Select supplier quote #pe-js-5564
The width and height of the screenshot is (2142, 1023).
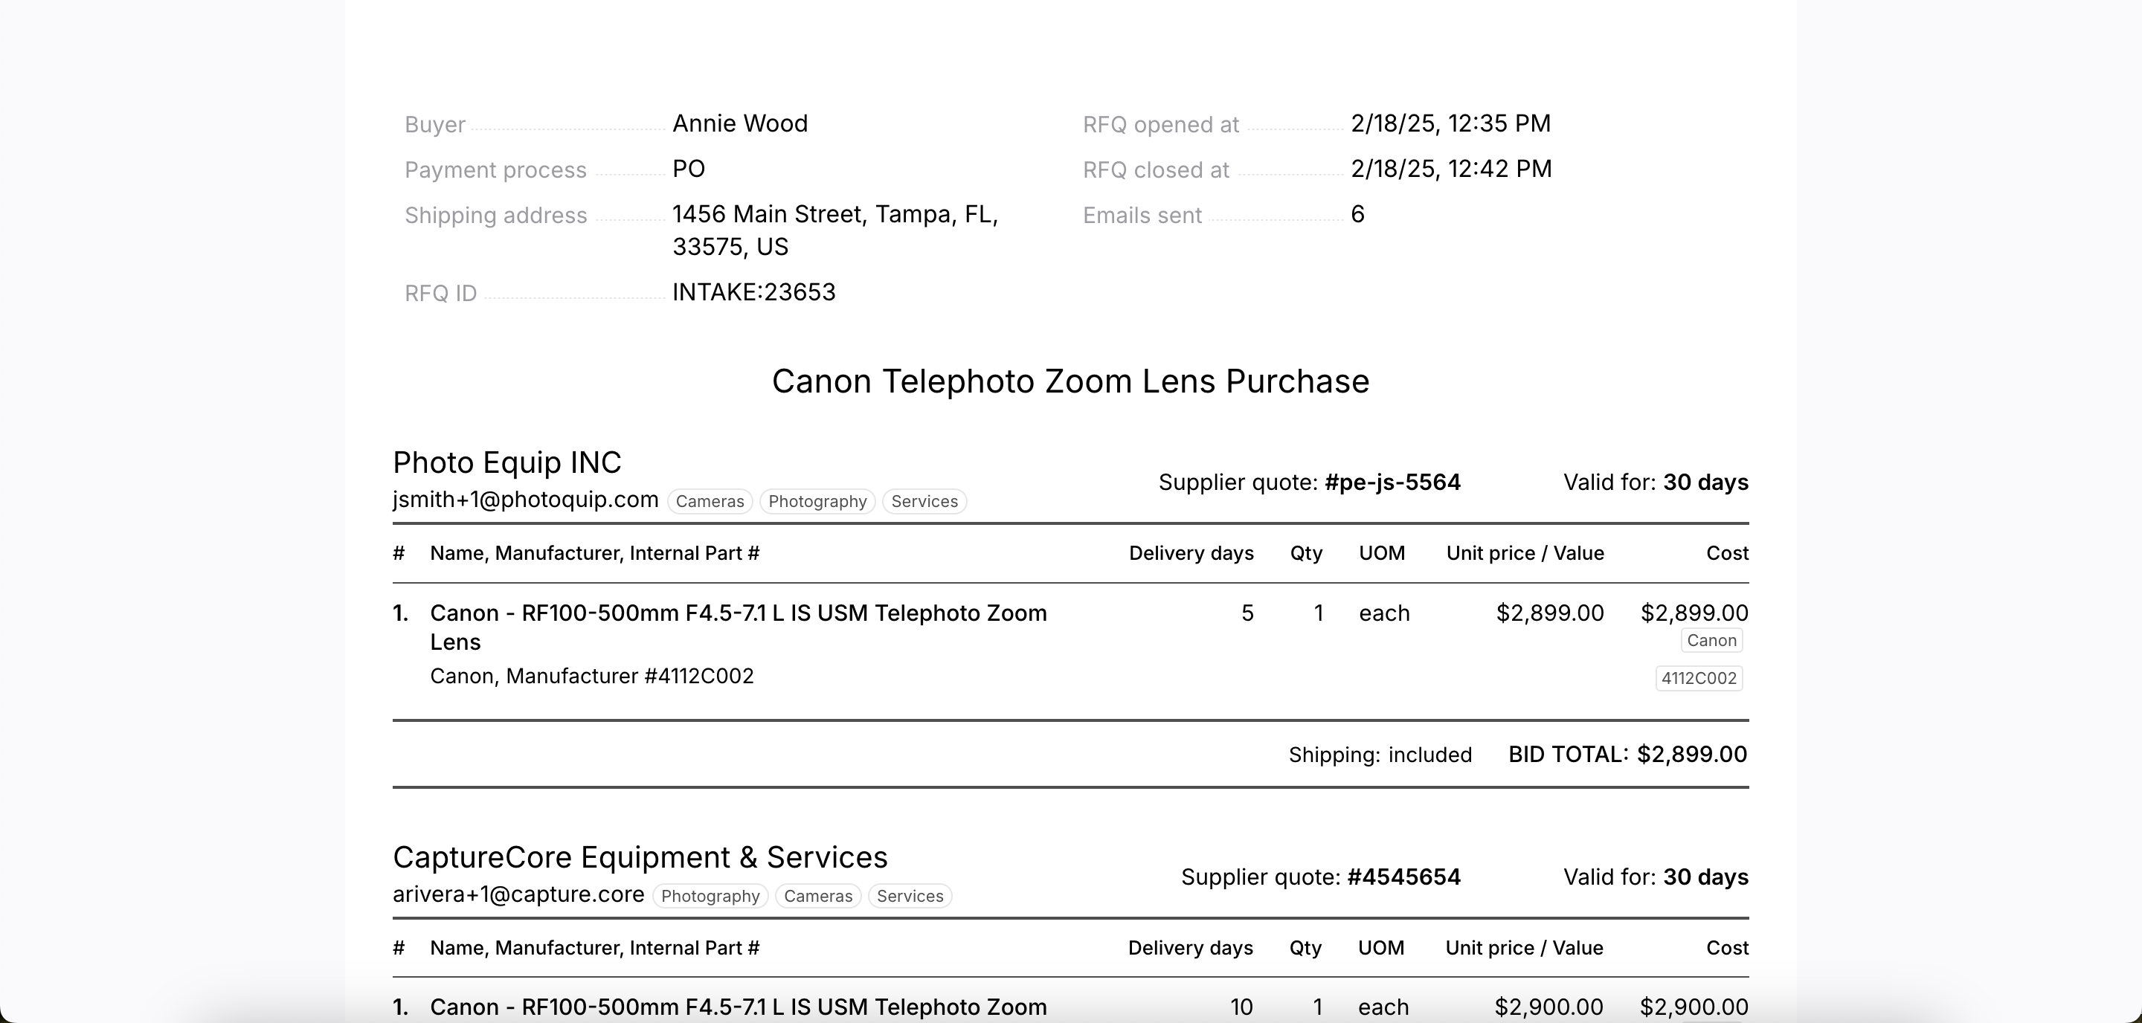click(1393, 483)
